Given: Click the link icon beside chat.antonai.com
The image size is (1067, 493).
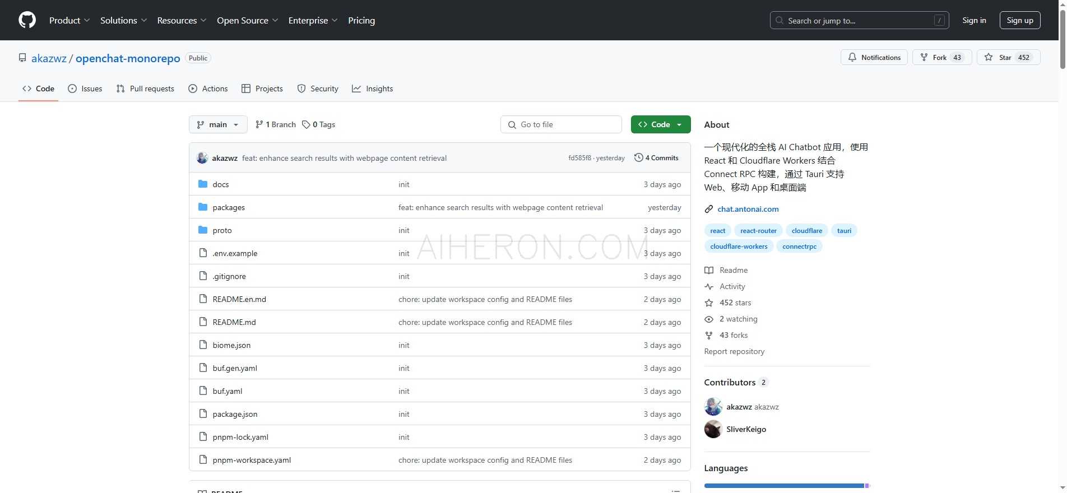Looking at the screenshot, I should click(x=709, y=209).
